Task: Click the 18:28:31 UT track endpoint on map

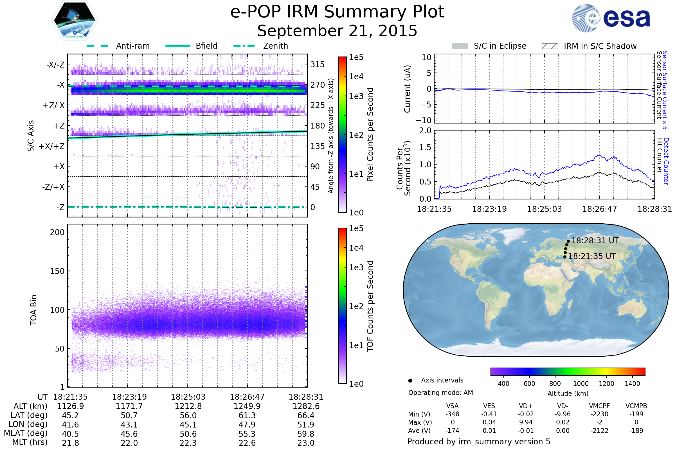Action: [x=568, y=241]
